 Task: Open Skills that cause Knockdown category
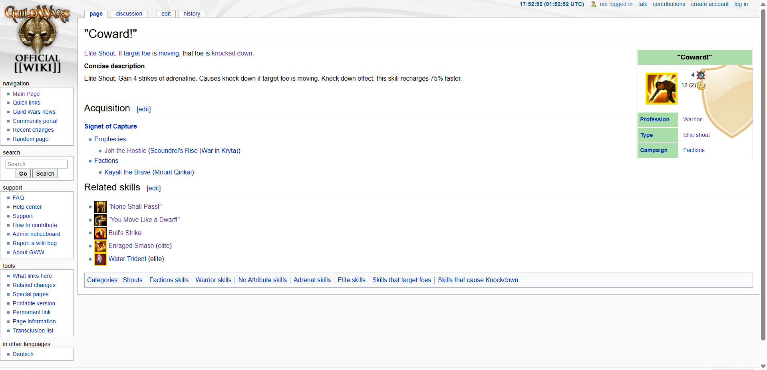(478, 280)
